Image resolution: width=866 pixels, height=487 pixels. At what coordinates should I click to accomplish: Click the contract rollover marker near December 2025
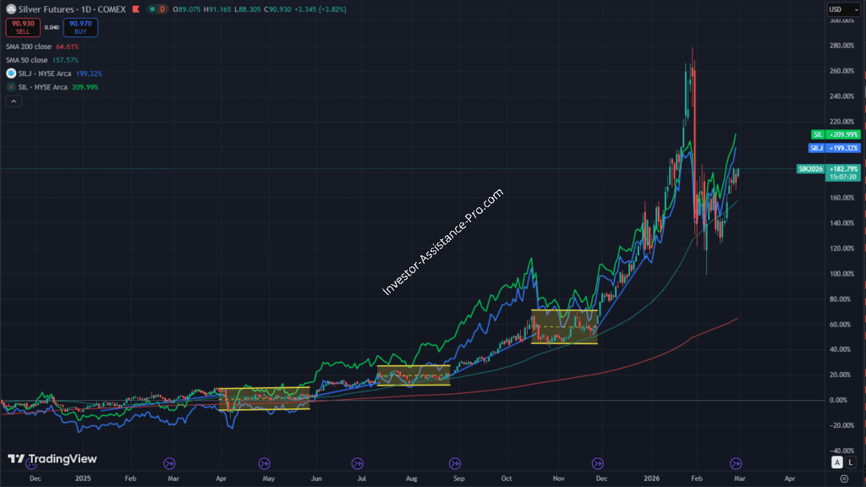598,462
